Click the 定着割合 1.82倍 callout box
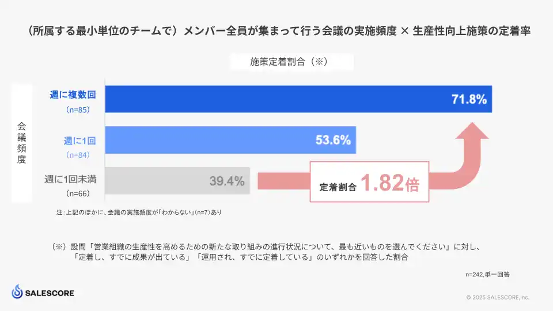The width and height of the screenshot is (553, 311). click(x=369, y=185)
